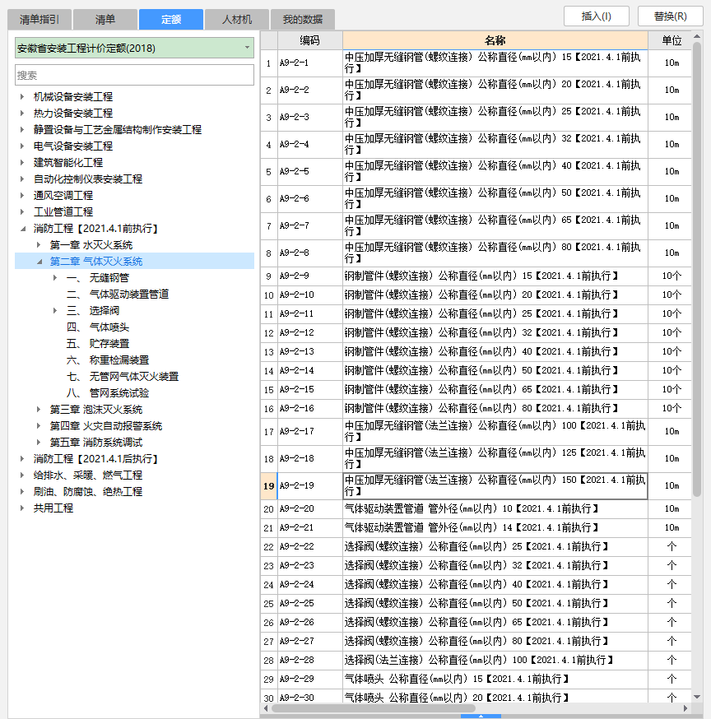This screenshot has width=711, height=719.
Task: Expand 第四章 火灾自动报警系统 chapter
Action: pyautogui.click(x=39, y=426)
